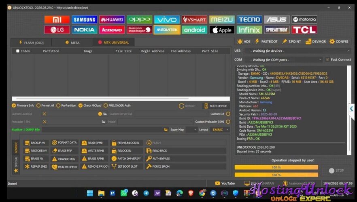Viewport: 357px width, 202px height.
Task: Select the MediaTek chipset tile
Action: click(x=167, y=30)
